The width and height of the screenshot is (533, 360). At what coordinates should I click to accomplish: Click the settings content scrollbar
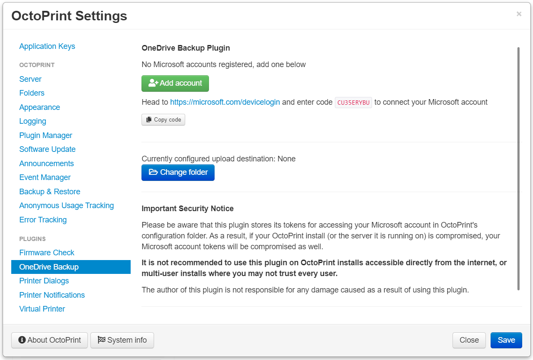(518, 169)
